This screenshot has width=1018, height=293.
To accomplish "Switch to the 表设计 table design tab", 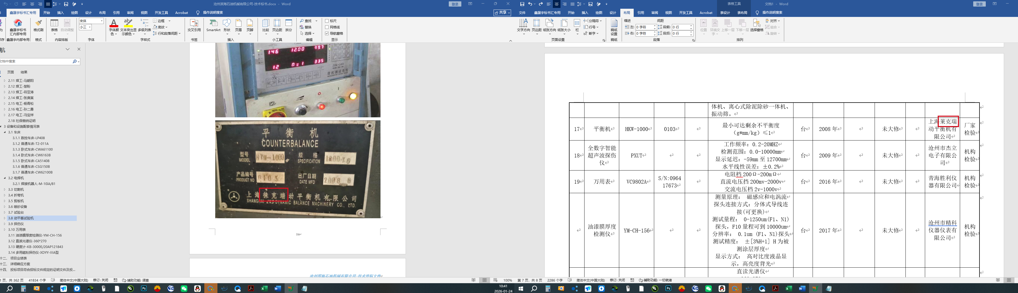I will pos(725,13).
